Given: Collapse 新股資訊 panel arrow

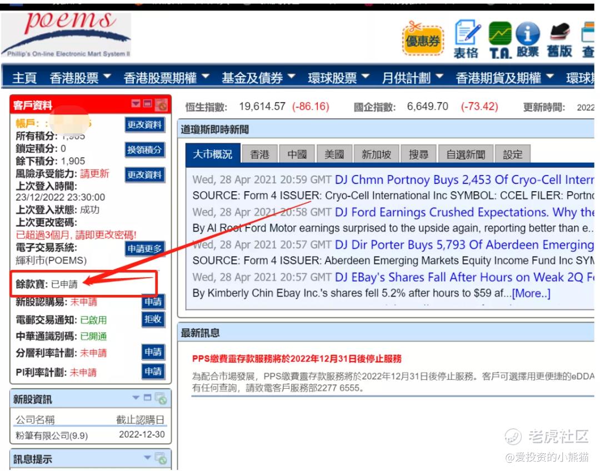Looking at the screenshot, I should [136, 398].
